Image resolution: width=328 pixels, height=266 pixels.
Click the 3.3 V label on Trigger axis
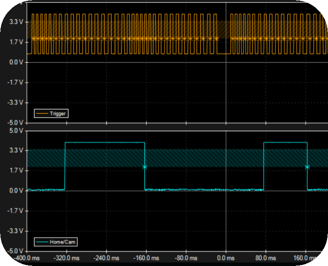tap(17, 22)
